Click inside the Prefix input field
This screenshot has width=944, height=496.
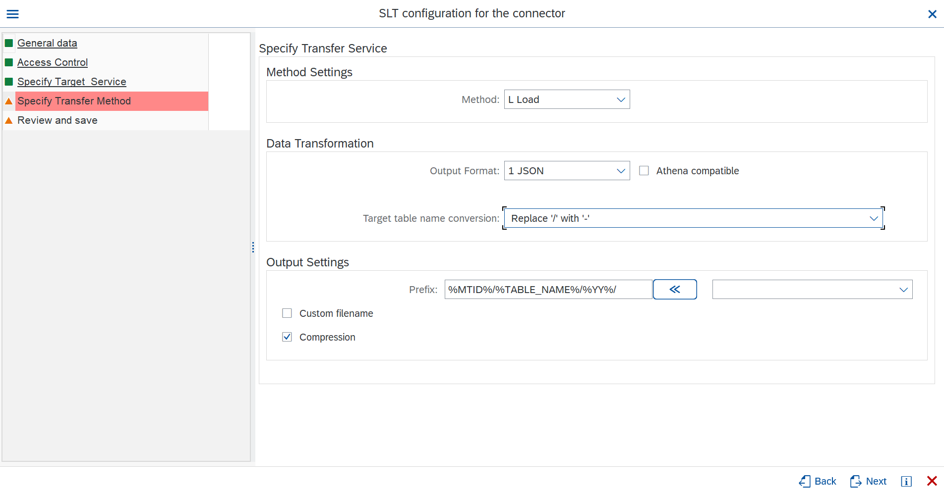pyautogui.click(x=548, y=290)
